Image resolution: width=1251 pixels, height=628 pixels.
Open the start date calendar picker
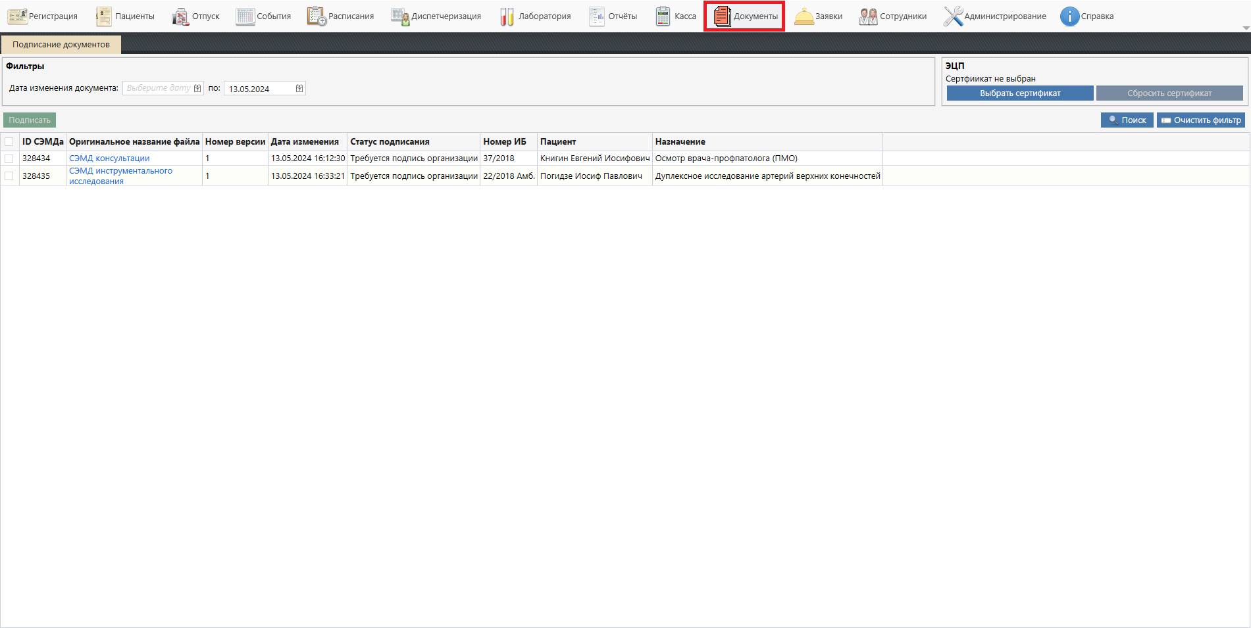coord(197,89)
